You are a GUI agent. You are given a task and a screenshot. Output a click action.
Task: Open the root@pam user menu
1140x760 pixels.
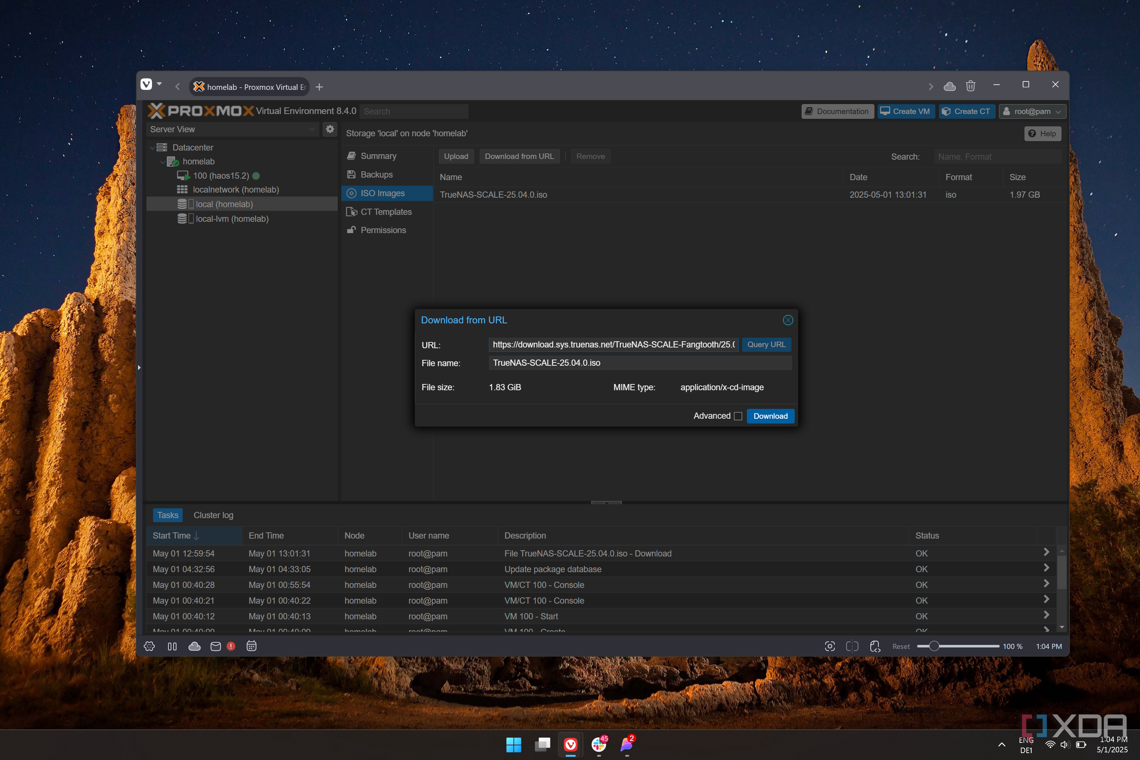point(1032,111)
